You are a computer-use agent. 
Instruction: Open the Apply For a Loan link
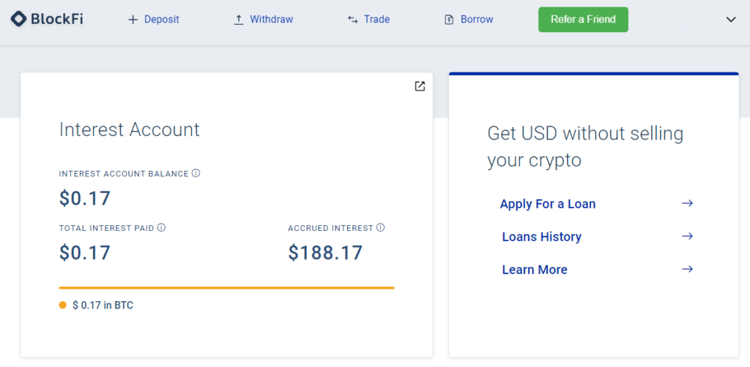pyautogui.click(x=548, y=204)
